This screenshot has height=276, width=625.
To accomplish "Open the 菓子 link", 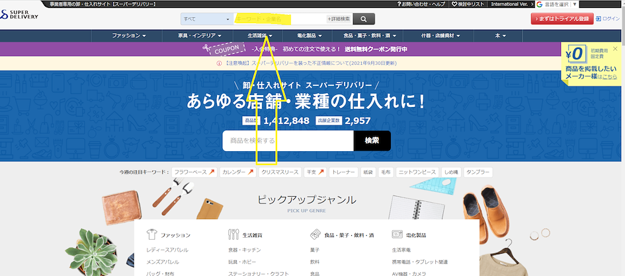I will (315, 250).
